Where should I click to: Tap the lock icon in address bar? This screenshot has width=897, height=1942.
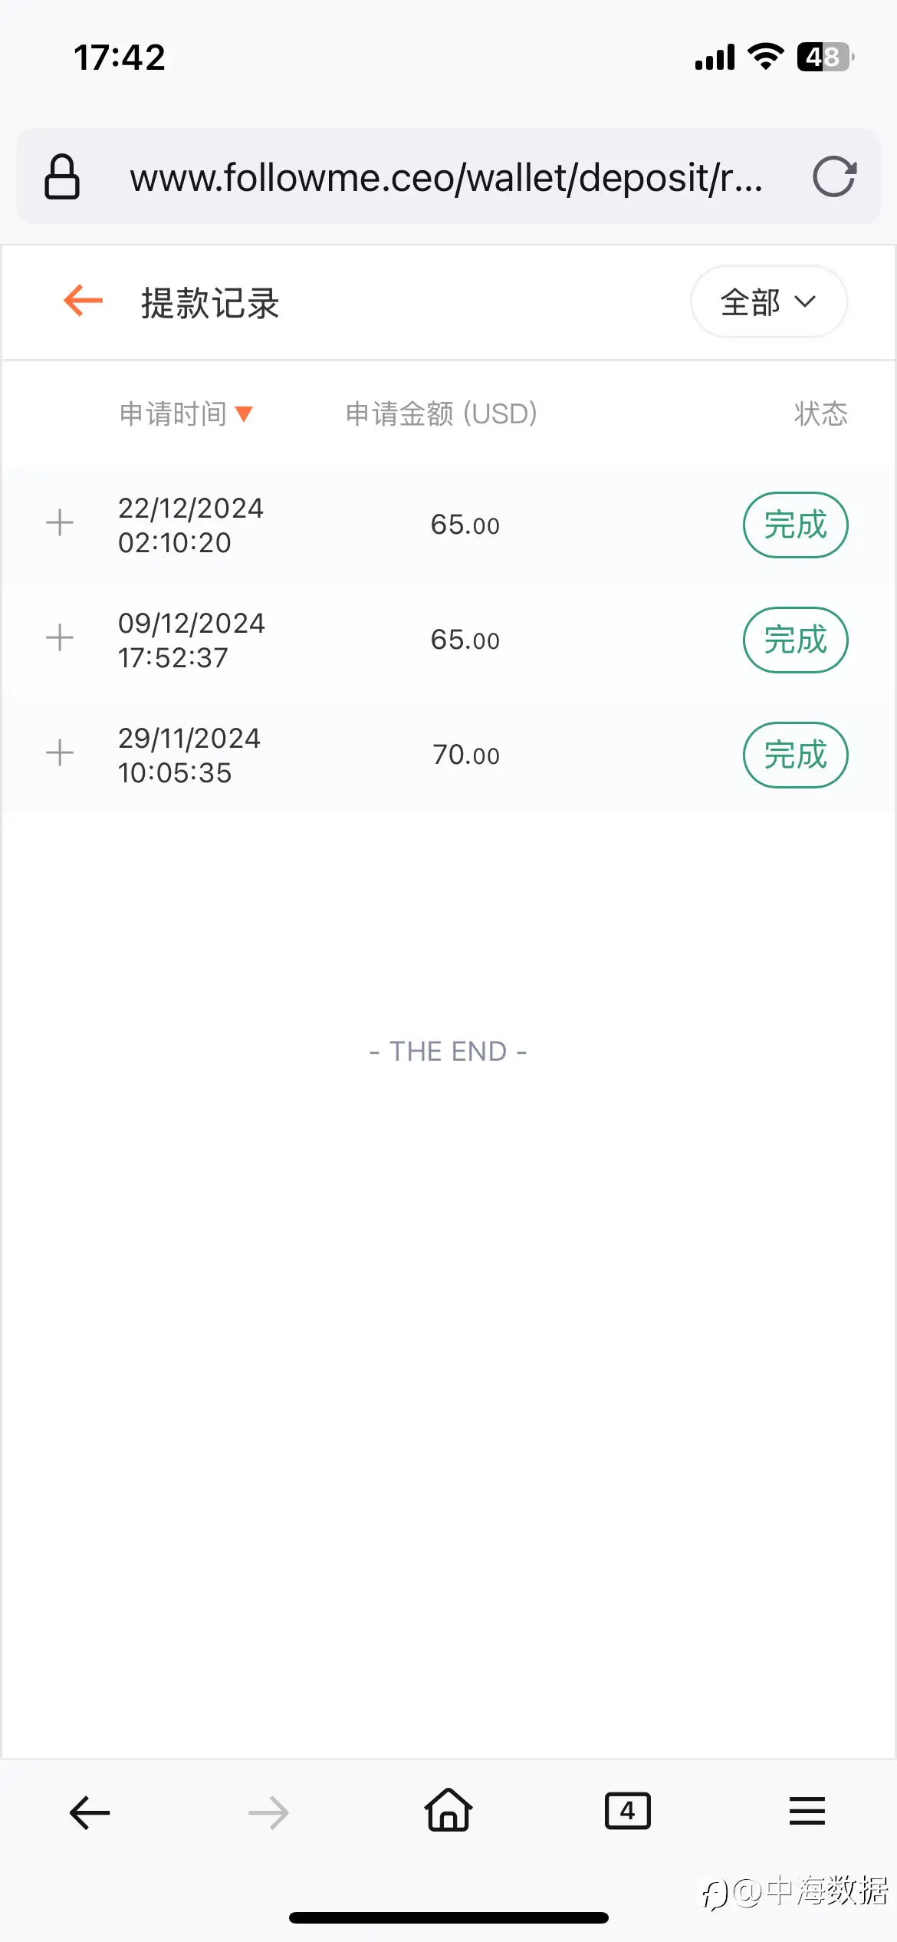click(x=62, y=176)
